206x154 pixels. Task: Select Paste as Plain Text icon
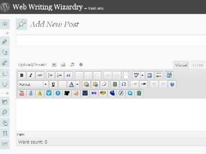[x=86, y=84]
